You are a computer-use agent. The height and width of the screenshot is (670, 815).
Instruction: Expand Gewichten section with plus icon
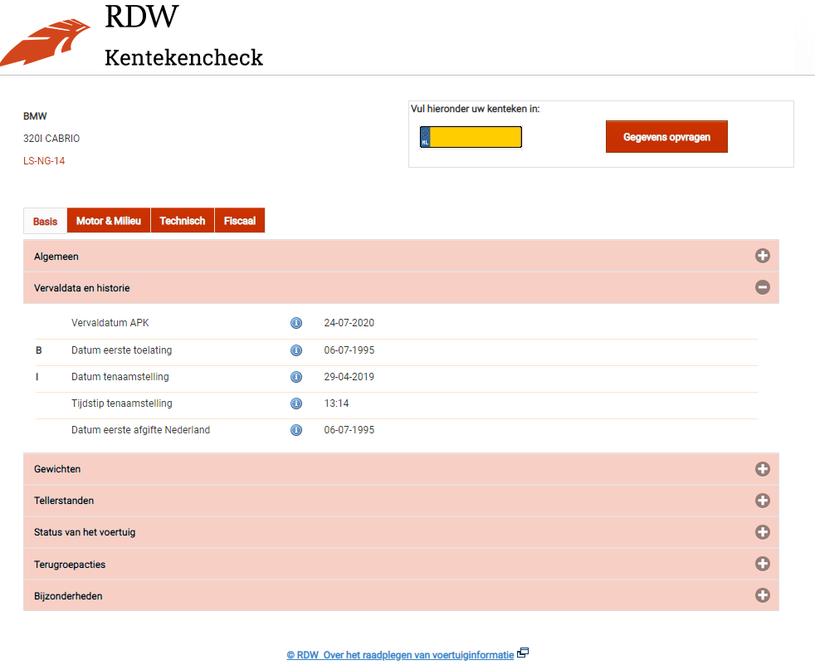tap(763, 469)
